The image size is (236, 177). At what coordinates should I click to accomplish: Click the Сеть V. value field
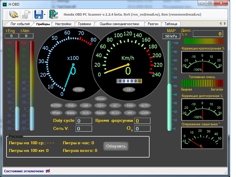coord(84,129)
